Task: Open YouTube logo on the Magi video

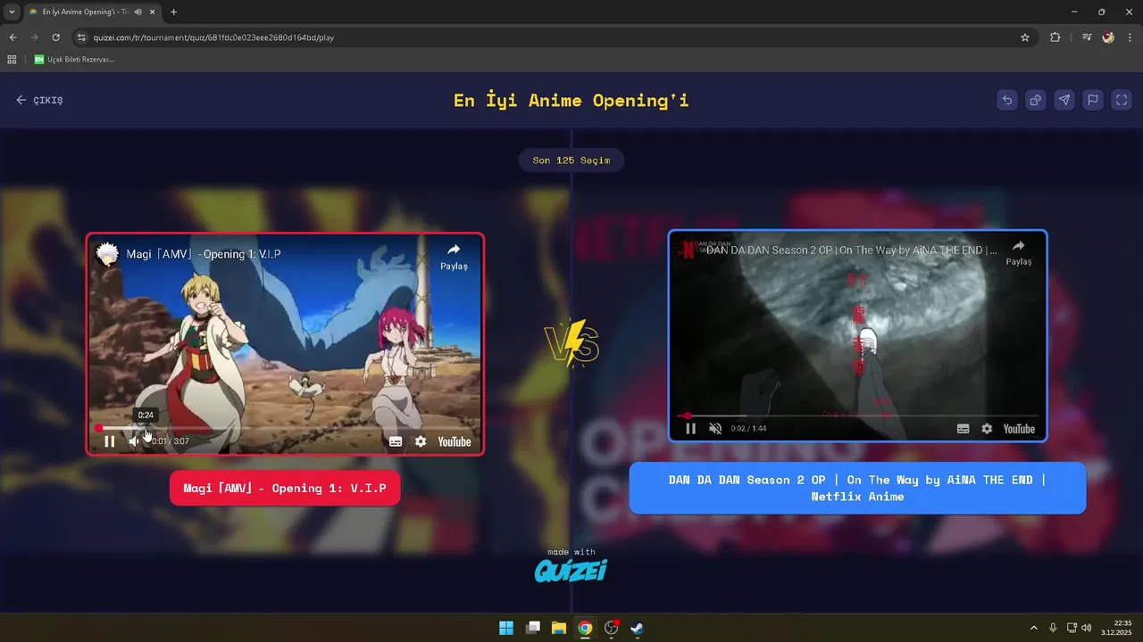Action: pyautogui.click(x=454, y=441)
